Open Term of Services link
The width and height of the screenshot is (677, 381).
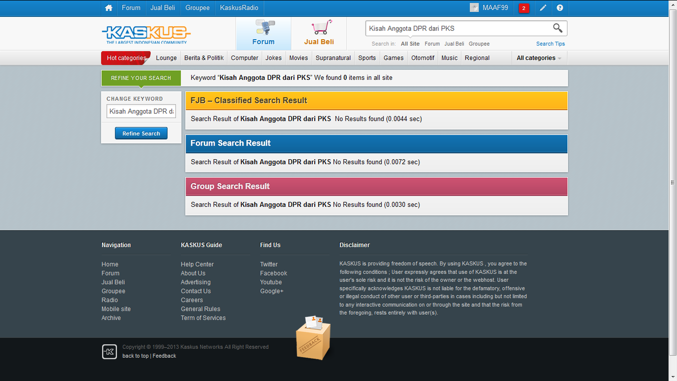click(203, 318)
